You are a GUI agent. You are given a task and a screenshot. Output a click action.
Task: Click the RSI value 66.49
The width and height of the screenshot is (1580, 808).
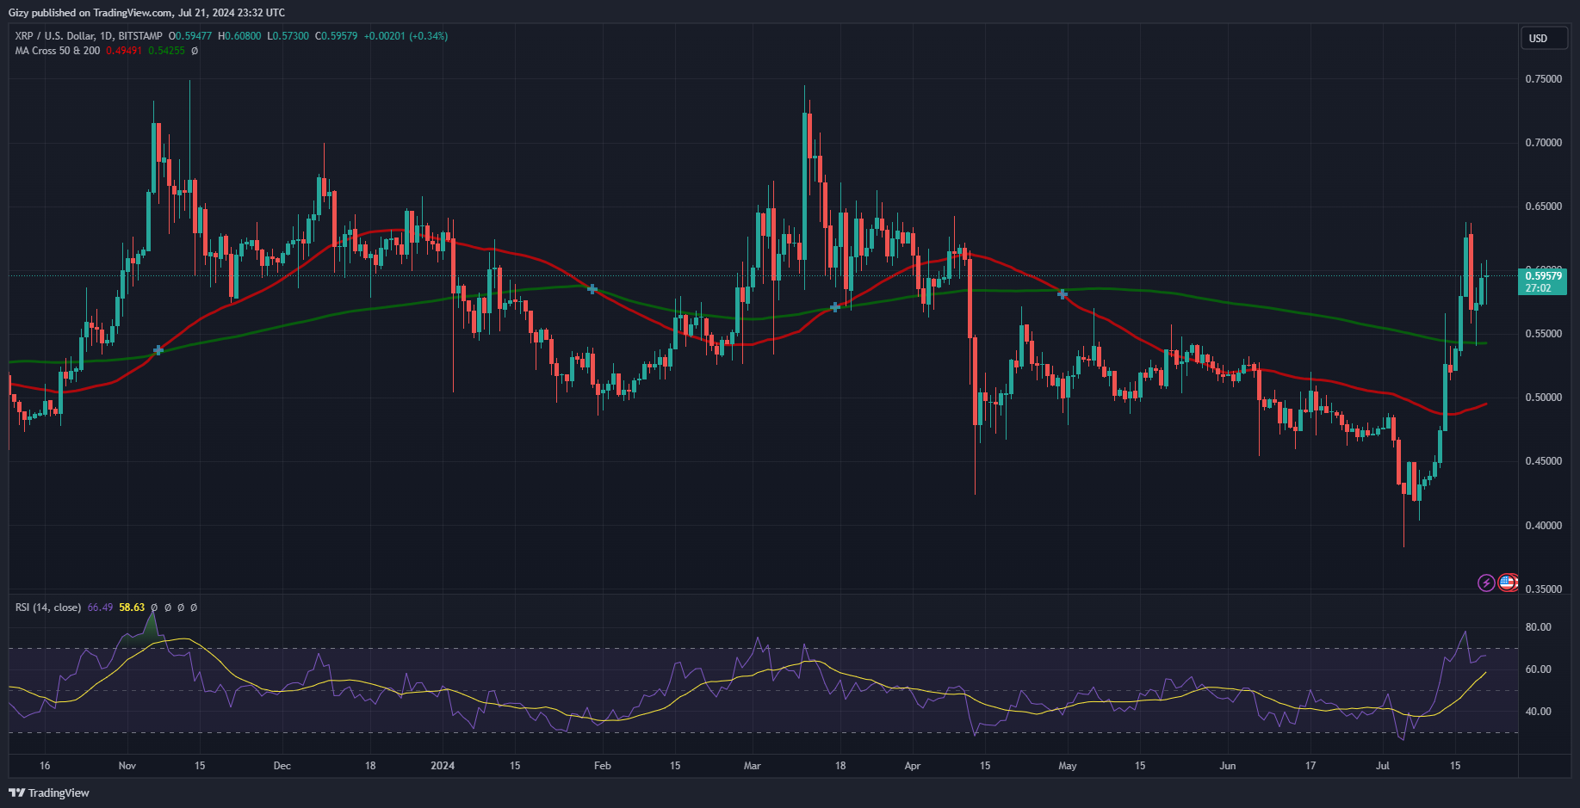[100, 608]
